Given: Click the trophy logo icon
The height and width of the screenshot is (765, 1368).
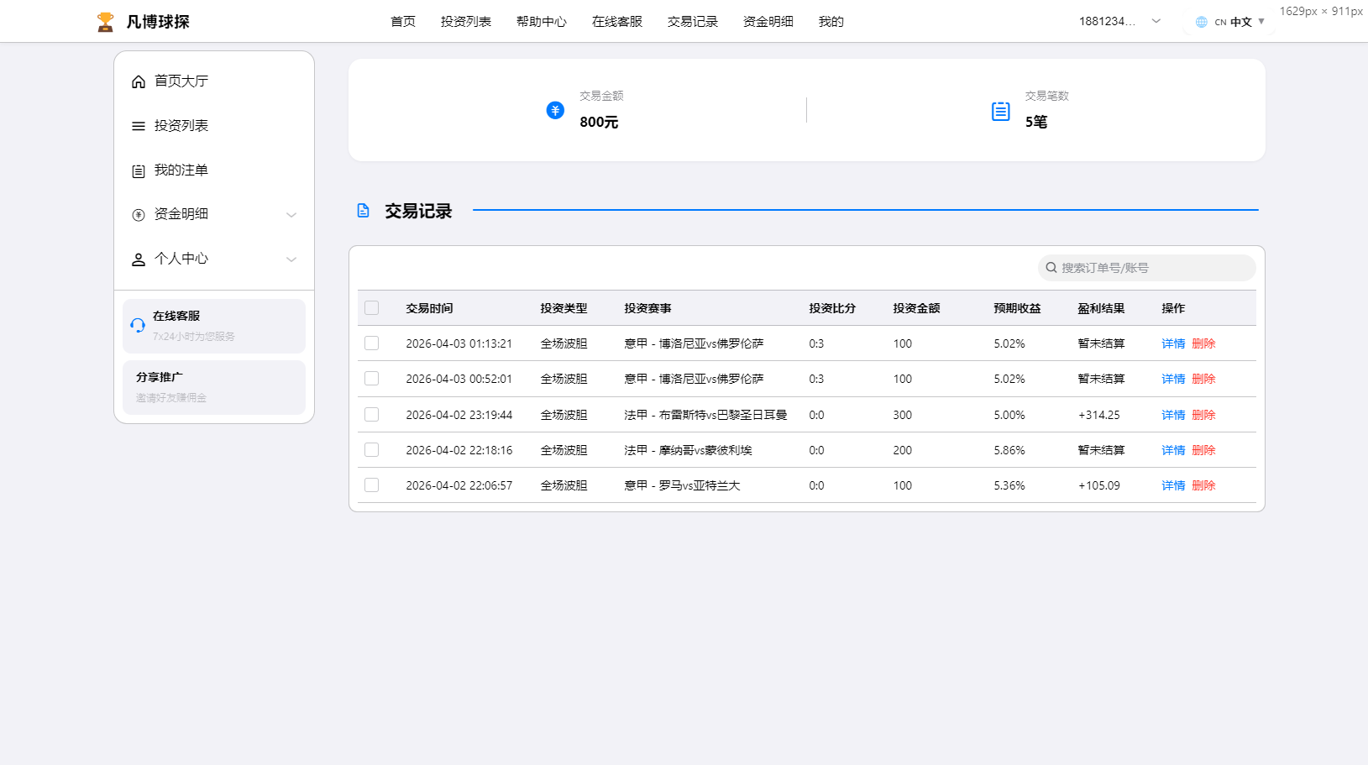Looking at the screenshot, I should coord(105,22).
